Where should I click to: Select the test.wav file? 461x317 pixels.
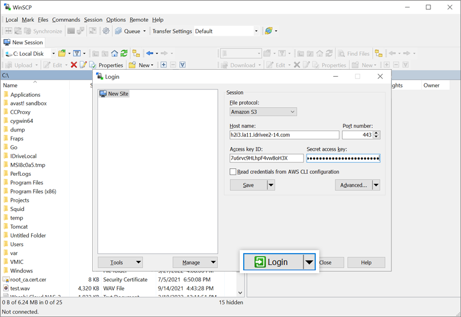coord(20,289)
